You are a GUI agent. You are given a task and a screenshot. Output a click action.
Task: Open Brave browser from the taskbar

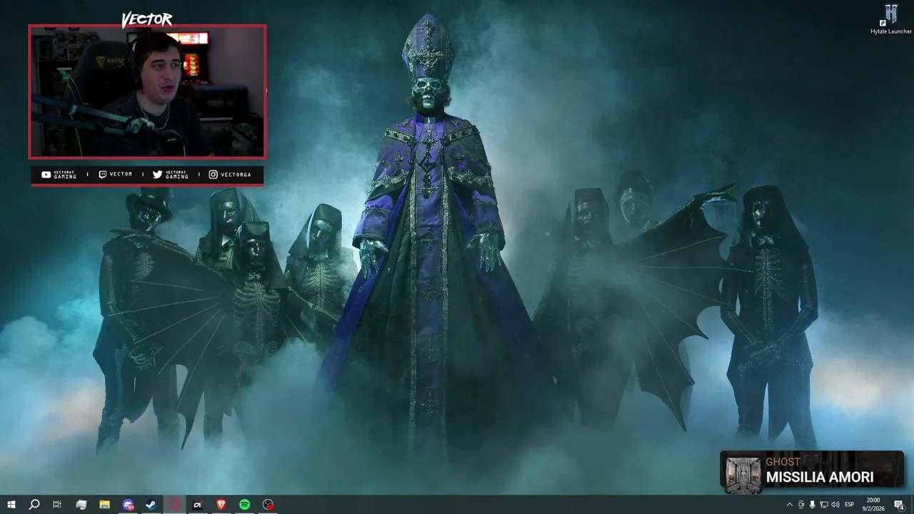pos(221,505)
